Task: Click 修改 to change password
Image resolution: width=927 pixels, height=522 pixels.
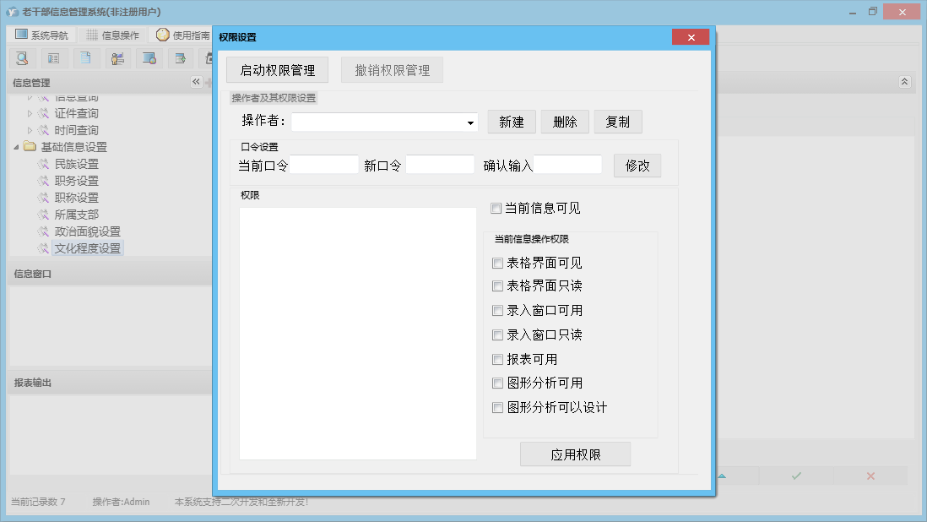Action: [637, 166]
